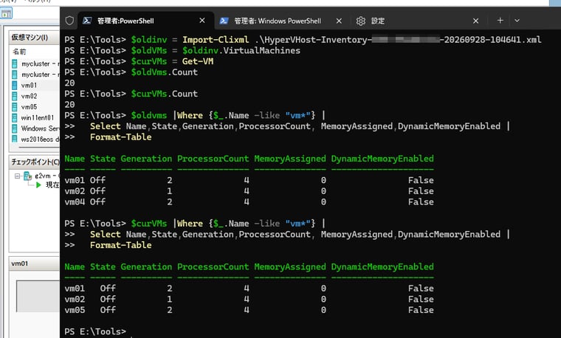Collapse the g2vm checkpoint tree node
561x338 pixels.
click(x=17, y=176)
